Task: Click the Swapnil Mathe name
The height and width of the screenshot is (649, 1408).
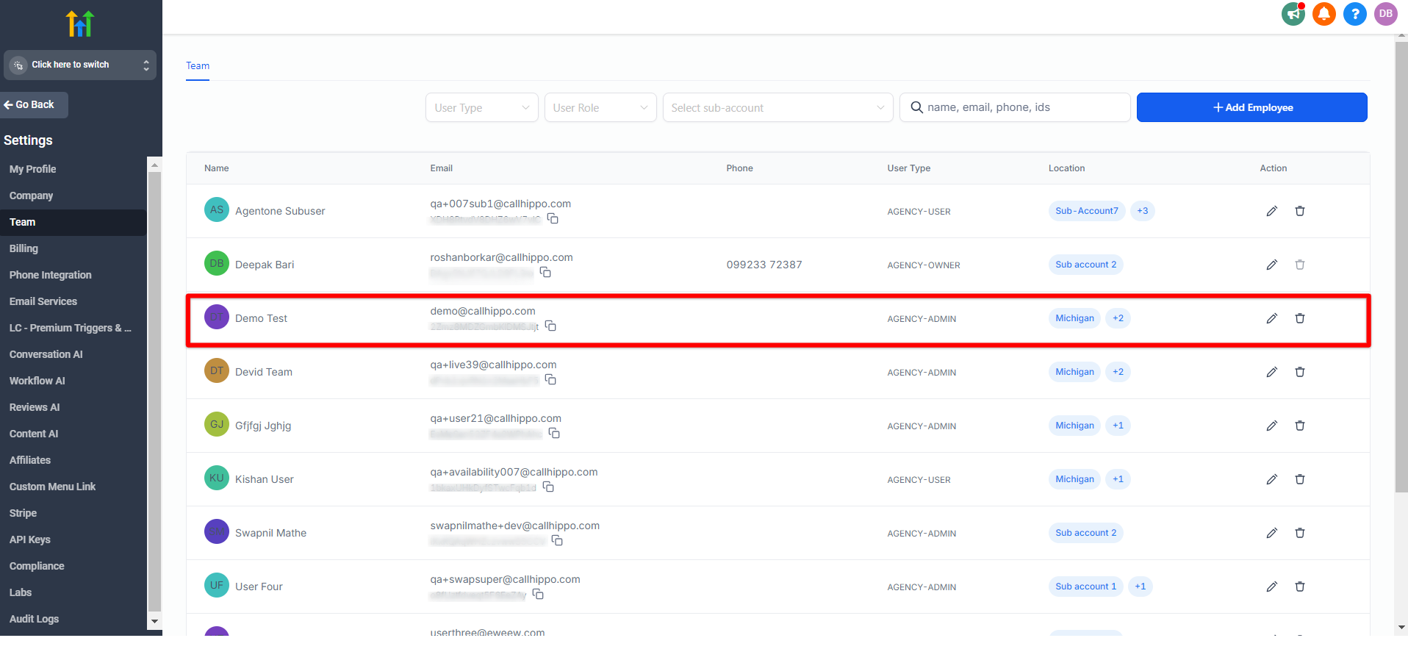Action: click(x=271, y=533)
